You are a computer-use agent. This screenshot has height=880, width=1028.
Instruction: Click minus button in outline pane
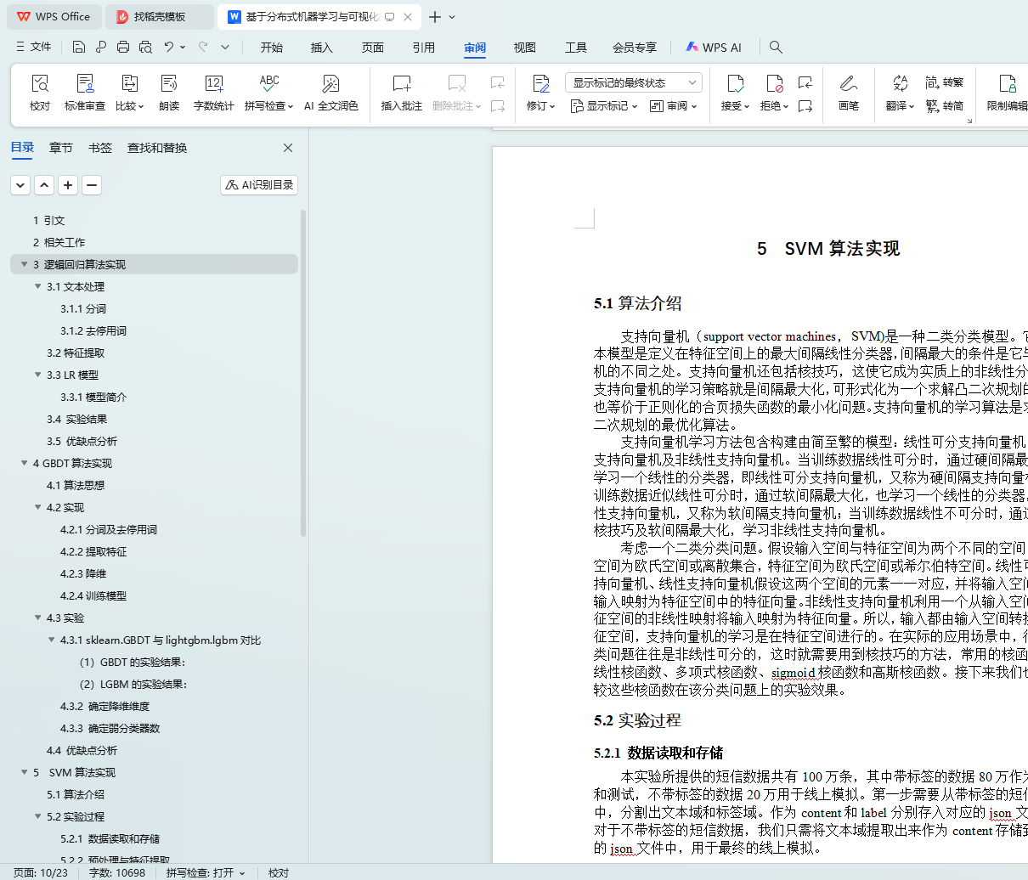pyautogui.click(x=92, y=184)
